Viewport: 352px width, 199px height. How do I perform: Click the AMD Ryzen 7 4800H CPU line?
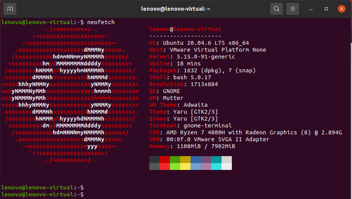(x=246, y=132)
